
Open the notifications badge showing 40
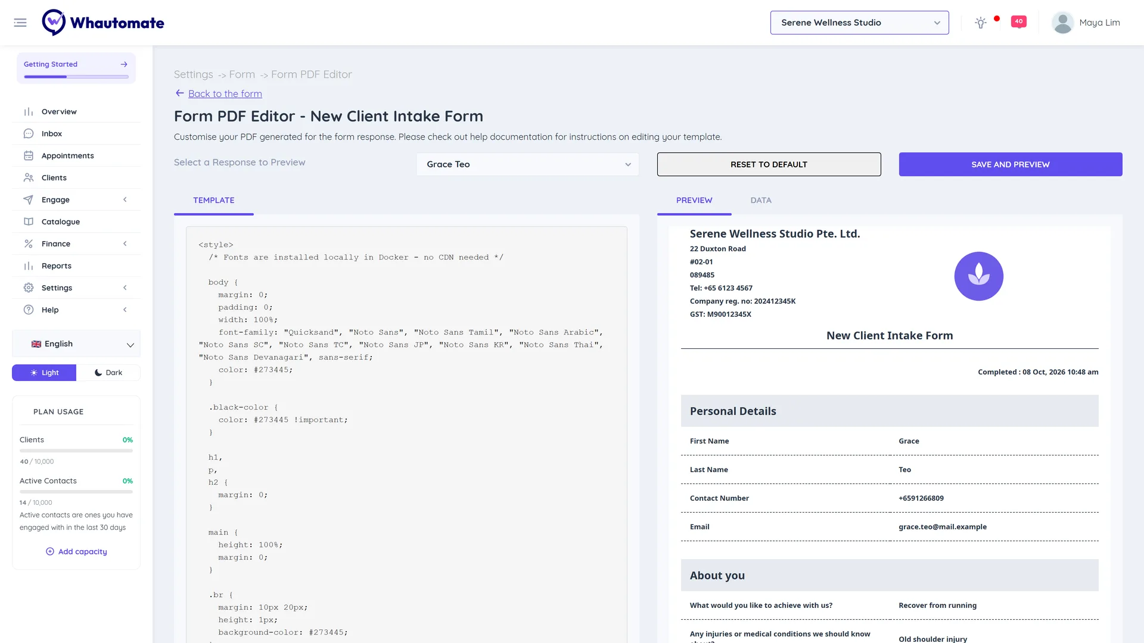point(1019,21)
